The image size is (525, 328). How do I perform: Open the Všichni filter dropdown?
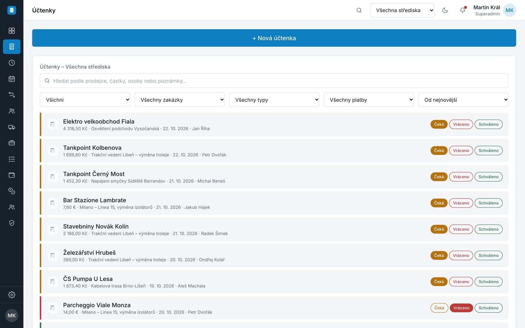click(x=85, y=100)
